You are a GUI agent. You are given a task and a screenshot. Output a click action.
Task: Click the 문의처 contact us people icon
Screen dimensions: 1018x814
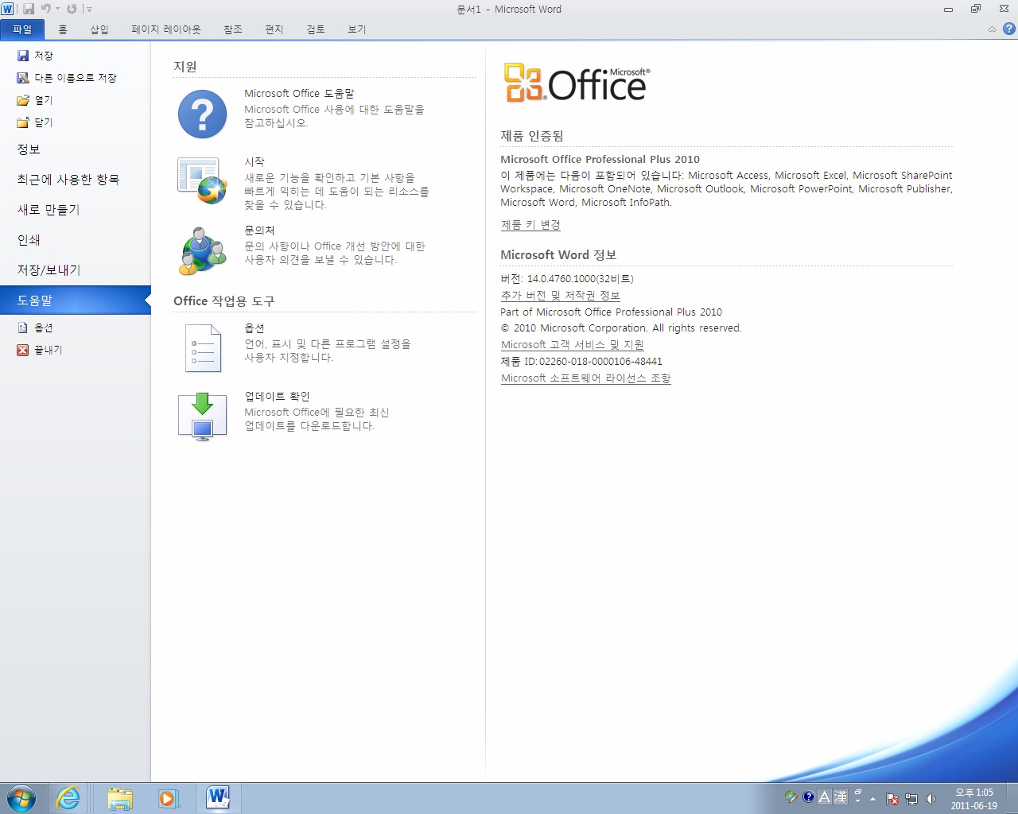coord(202,250)
